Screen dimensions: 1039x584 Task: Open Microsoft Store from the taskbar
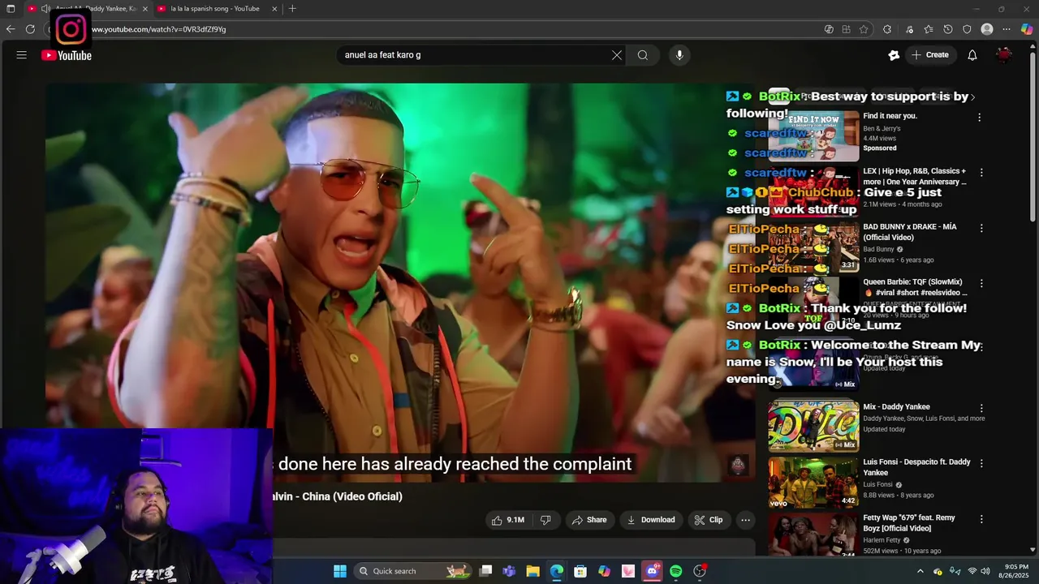tap(580, 571)
